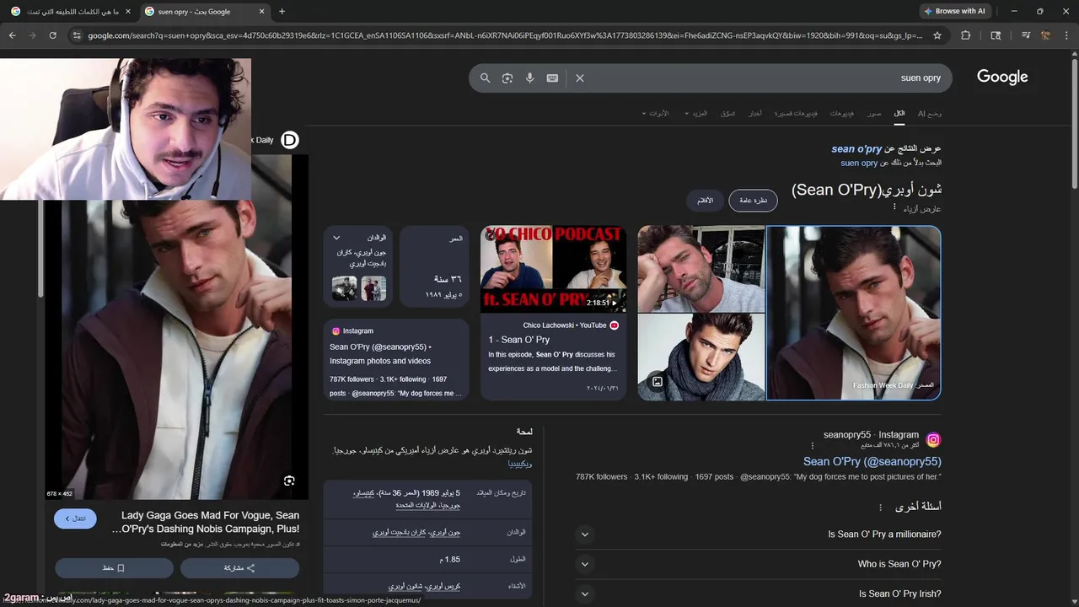Viewport: 1079px width, 607px height.
Task: Click the كريس أوبري sibling link
Action: point(445,586)
